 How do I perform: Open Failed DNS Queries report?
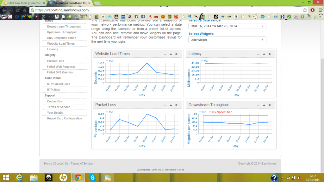[60, 72]
